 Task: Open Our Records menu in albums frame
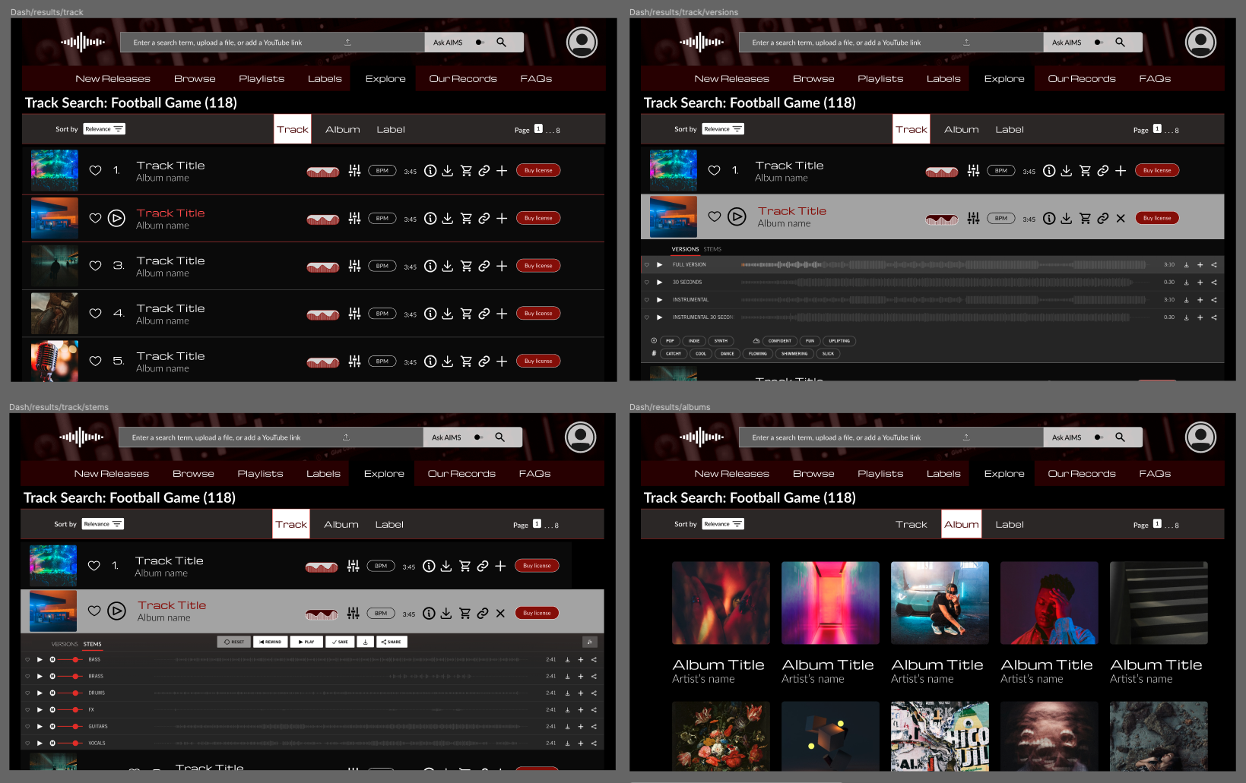click(1082, 474)
